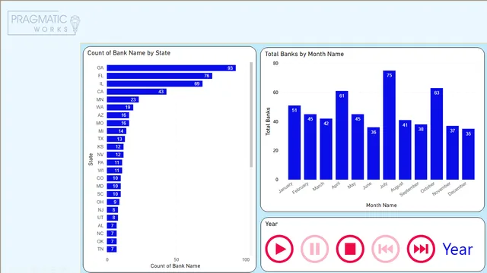Select the March column showing 42
Screen dimensions: 487x273
[326, 149]
